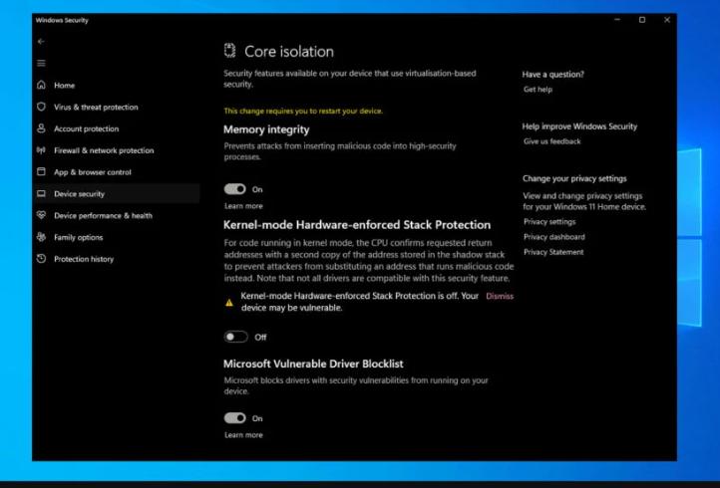
Task: Click the Core isolation page title
Action: click(289, 52)
